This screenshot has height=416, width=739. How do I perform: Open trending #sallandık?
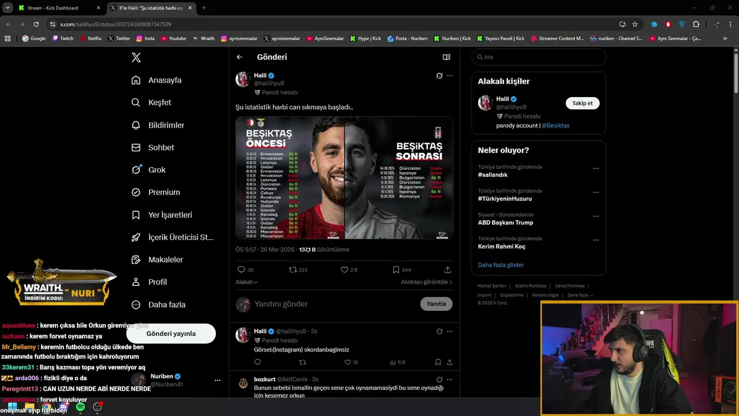pos(492,175)
